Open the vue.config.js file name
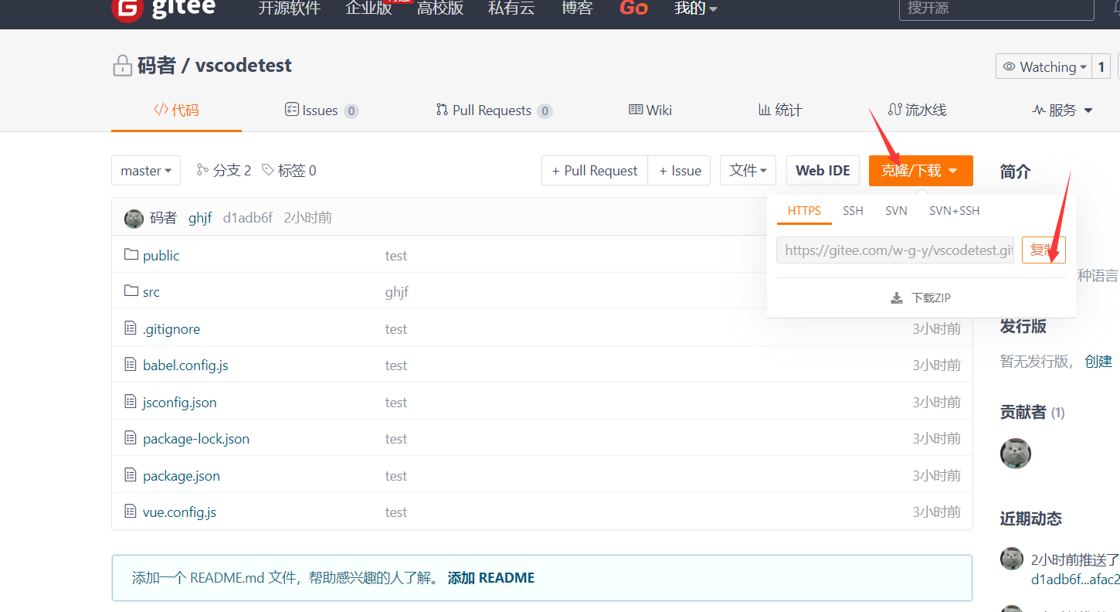This screenshot has height=612, width=1120. point(180,512)
